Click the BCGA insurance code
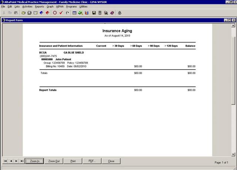 click(43, 53)
